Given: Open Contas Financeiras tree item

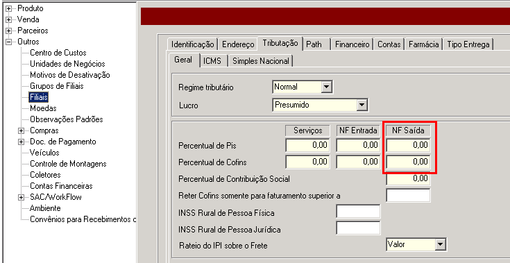Looking at the screenshot, I should pyautogui.click(x=61, y=186).
